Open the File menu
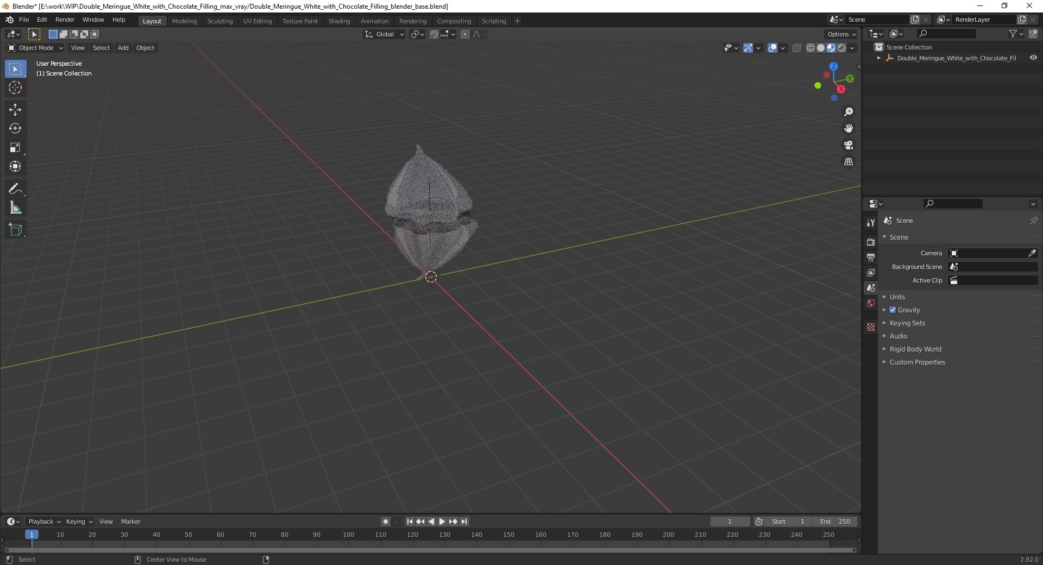The height and width of the screenshot is (565, 1043). [x=24, y=20]
